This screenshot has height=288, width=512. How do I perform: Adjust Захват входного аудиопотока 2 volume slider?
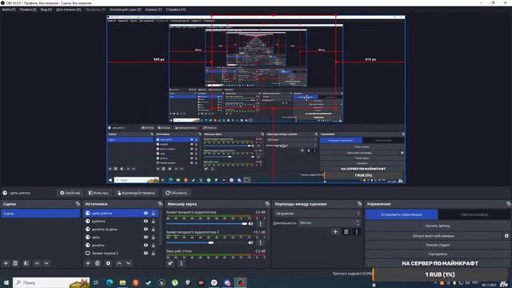pos(206,243)
